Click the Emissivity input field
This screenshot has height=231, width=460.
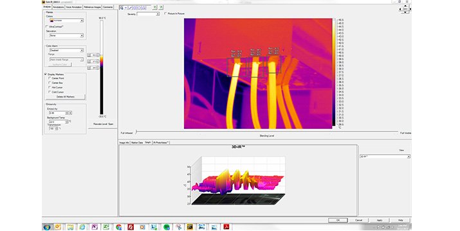pos(57,113)
